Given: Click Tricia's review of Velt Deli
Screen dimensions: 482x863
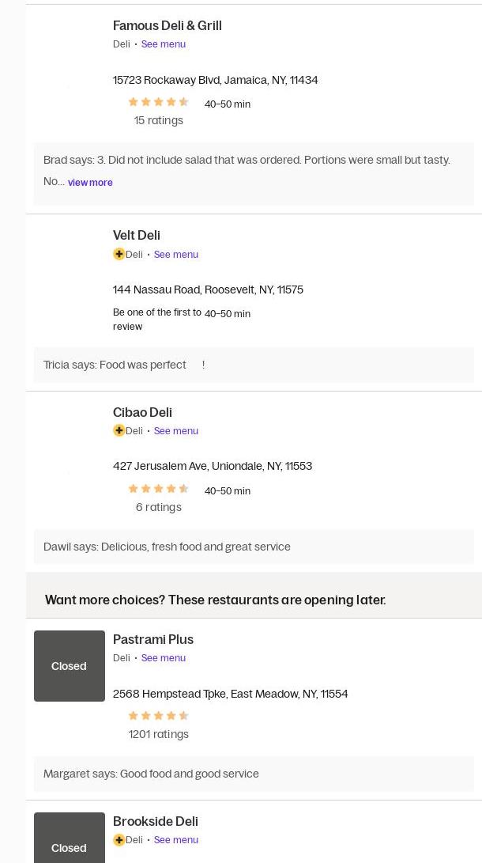Looking at the screenshot, I should [124, 365].
